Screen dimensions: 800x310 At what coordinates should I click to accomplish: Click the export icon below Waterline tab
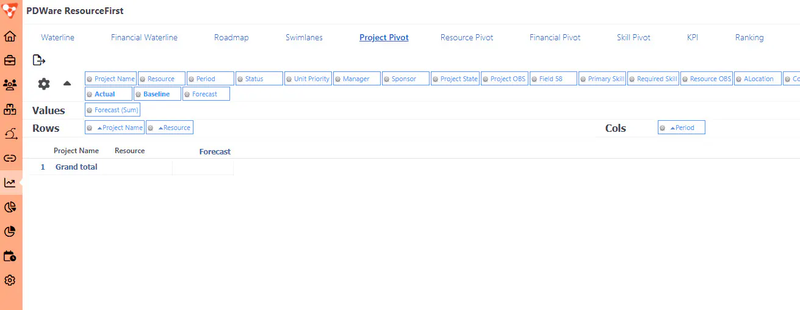coord(39,60)
